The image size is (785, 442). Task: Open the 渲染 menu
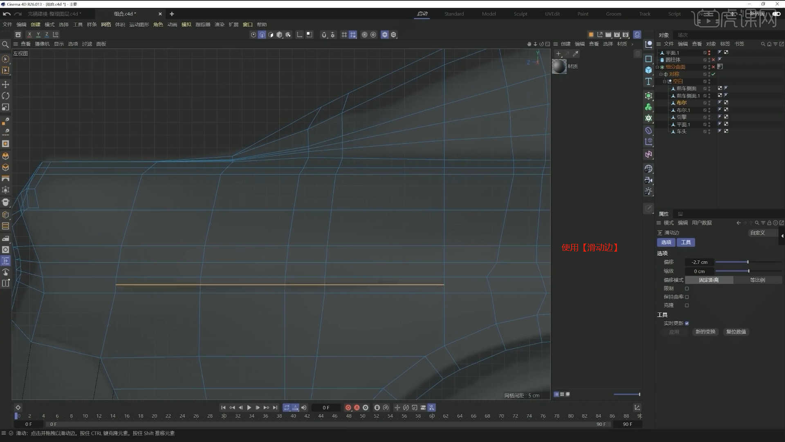(220, 25)
